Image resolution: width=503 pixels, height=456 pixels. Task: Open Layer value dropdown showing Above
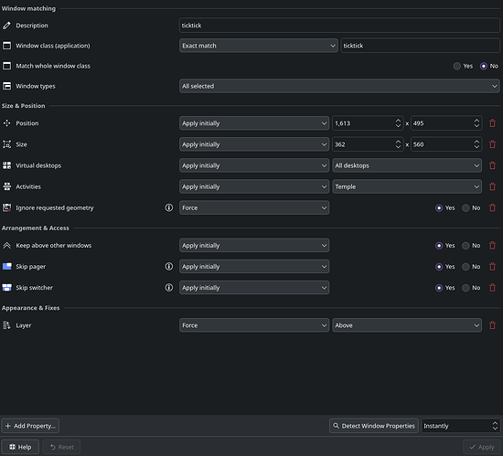[x=407, y=325]
